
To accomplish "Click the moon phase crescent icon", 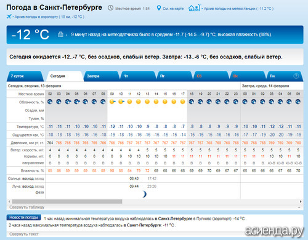I will point(145,194).
